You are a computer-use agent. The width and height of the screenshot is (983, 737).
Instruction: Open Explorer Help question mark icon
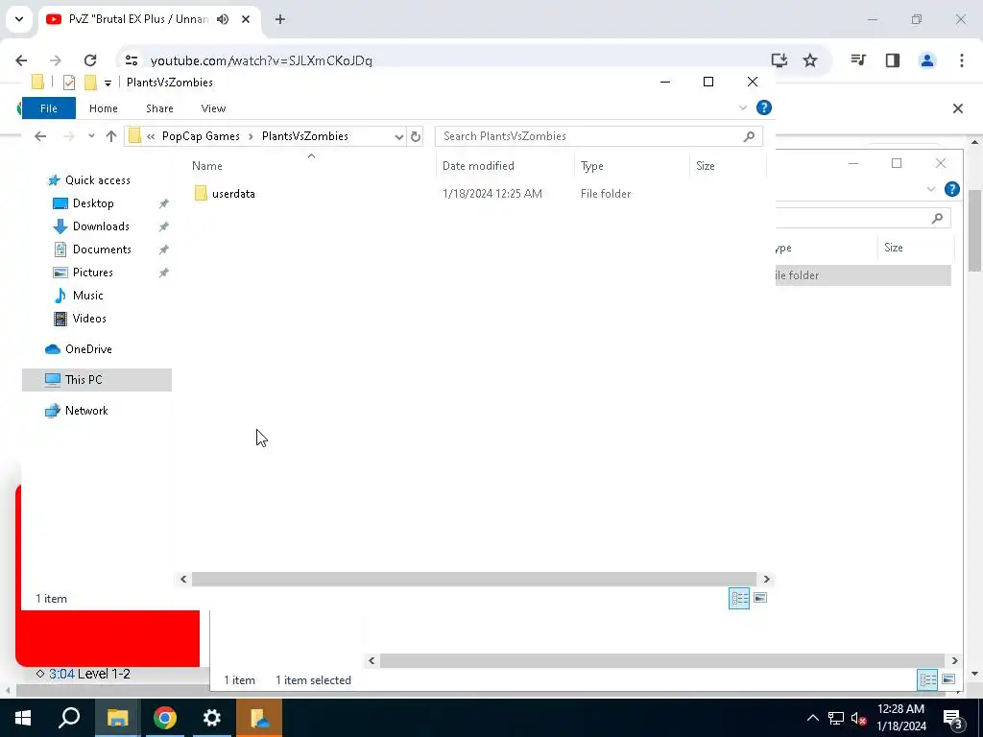763,107
